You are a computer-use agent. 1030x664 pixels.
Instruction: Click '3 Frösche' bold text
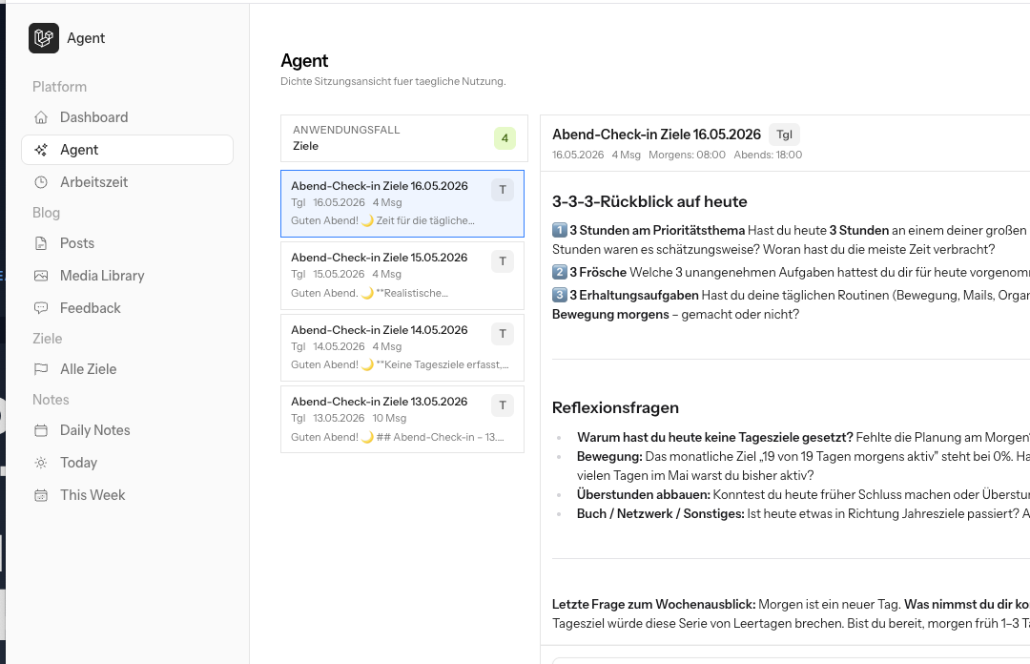click(x=598, y=272)
